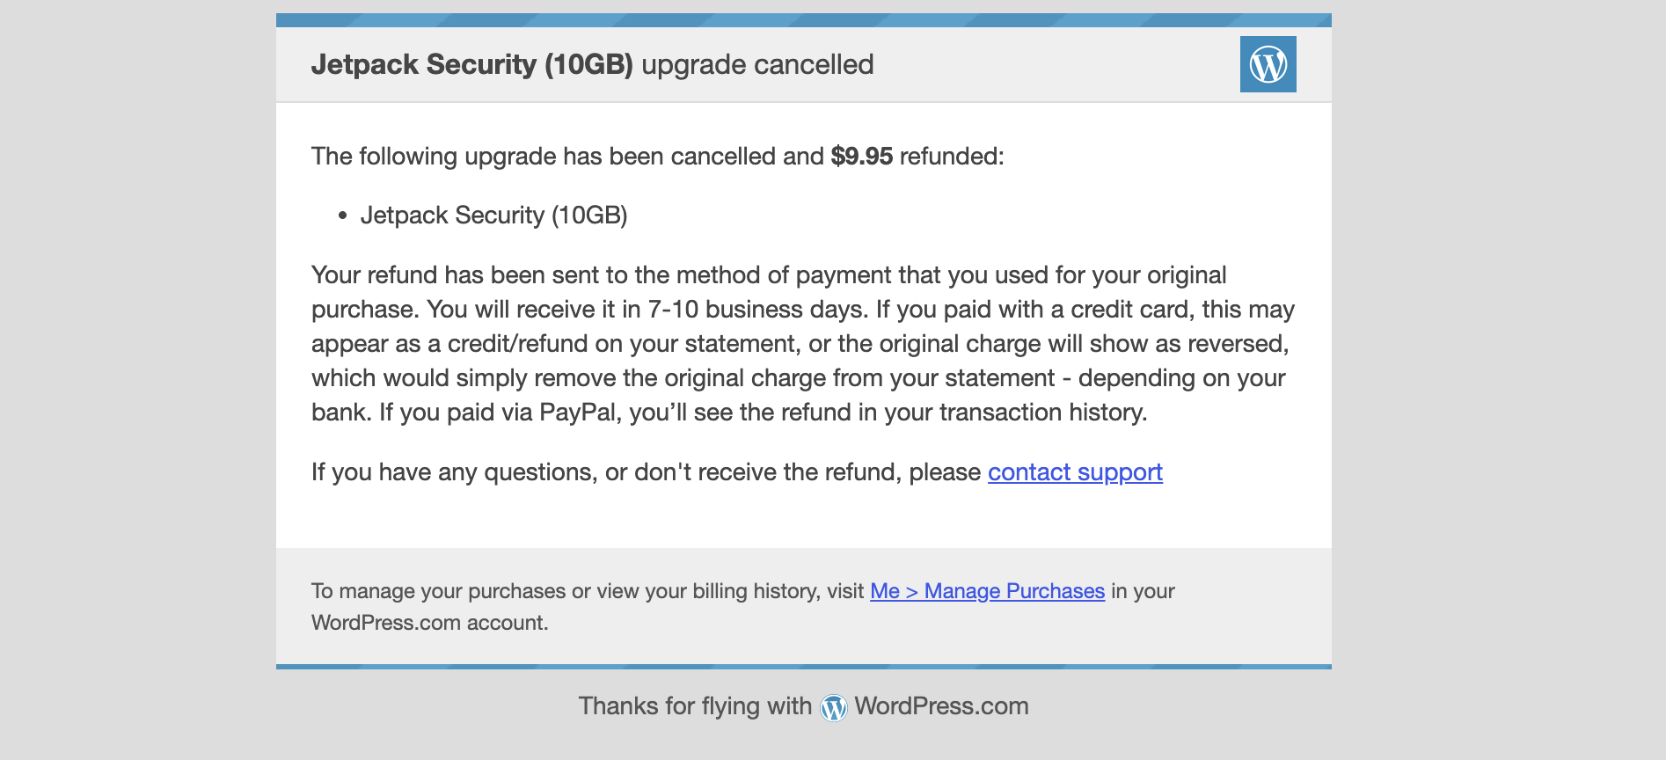The image size is (1666, 760).
Task: Click the If you have any questions sentence
Action: pos(646,472)
